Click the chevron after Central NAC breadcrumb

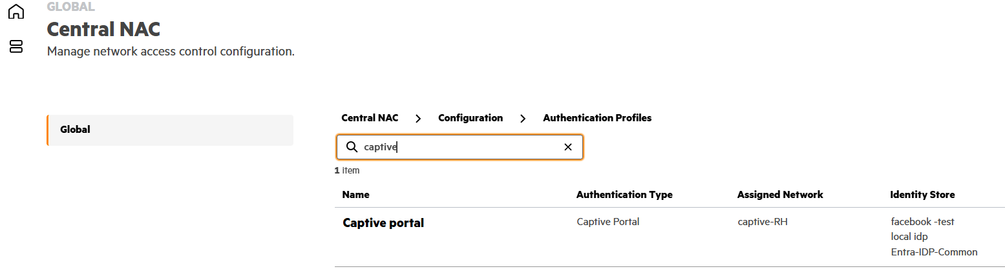coord(418,118)
